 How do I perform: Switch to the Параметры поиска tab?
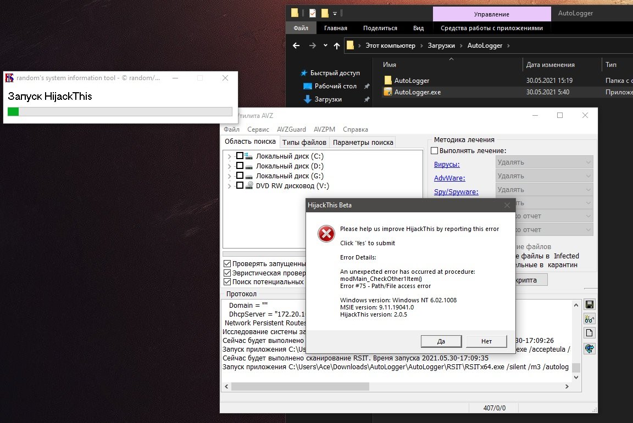tap(363, 142)
